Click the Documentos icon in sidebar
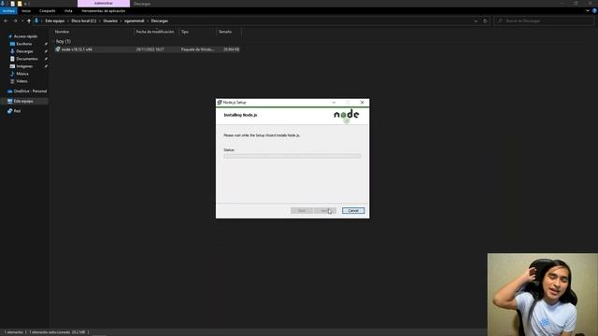The height and width of the screenshot is (336, 598). click(x=12, y=59)
